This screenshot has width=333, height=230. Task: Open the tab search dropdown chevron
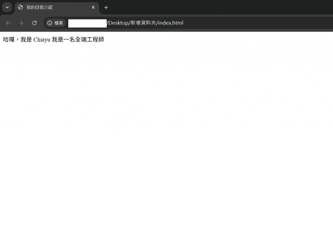point(7,7)
